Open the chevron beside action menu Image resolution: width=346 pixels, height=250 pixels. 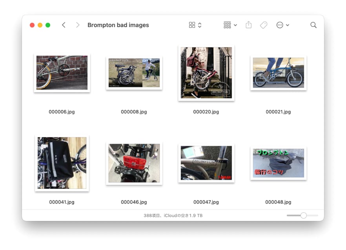pyautogui.click(x=288, y=25)
